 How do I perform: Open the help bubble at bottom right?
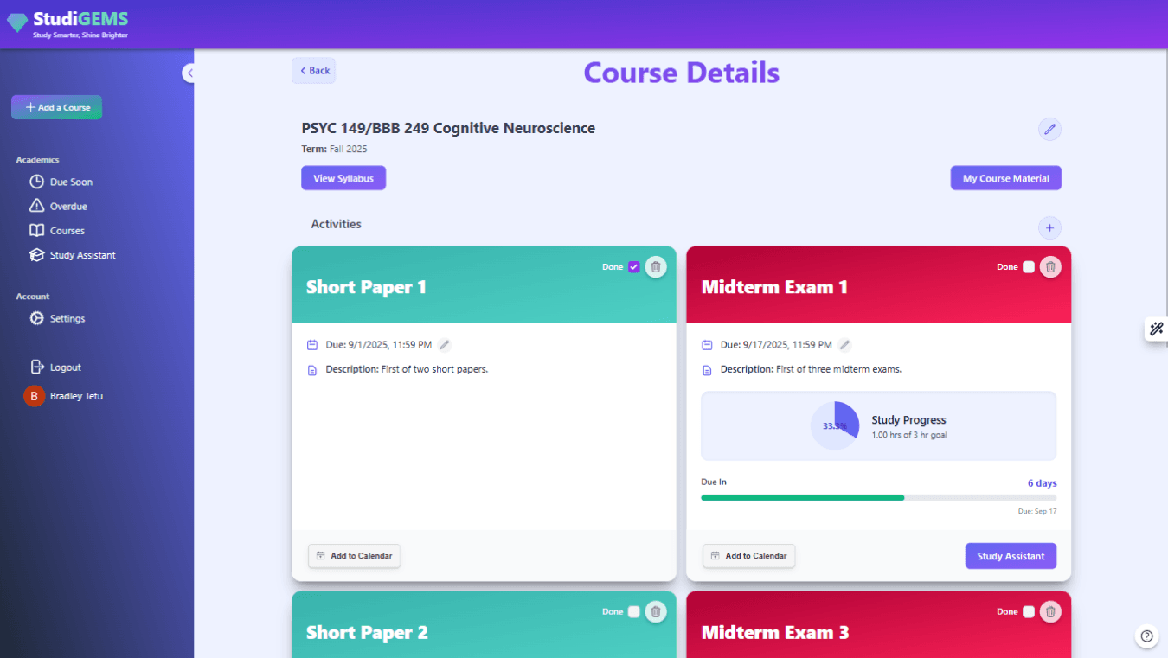point(1146,636)
